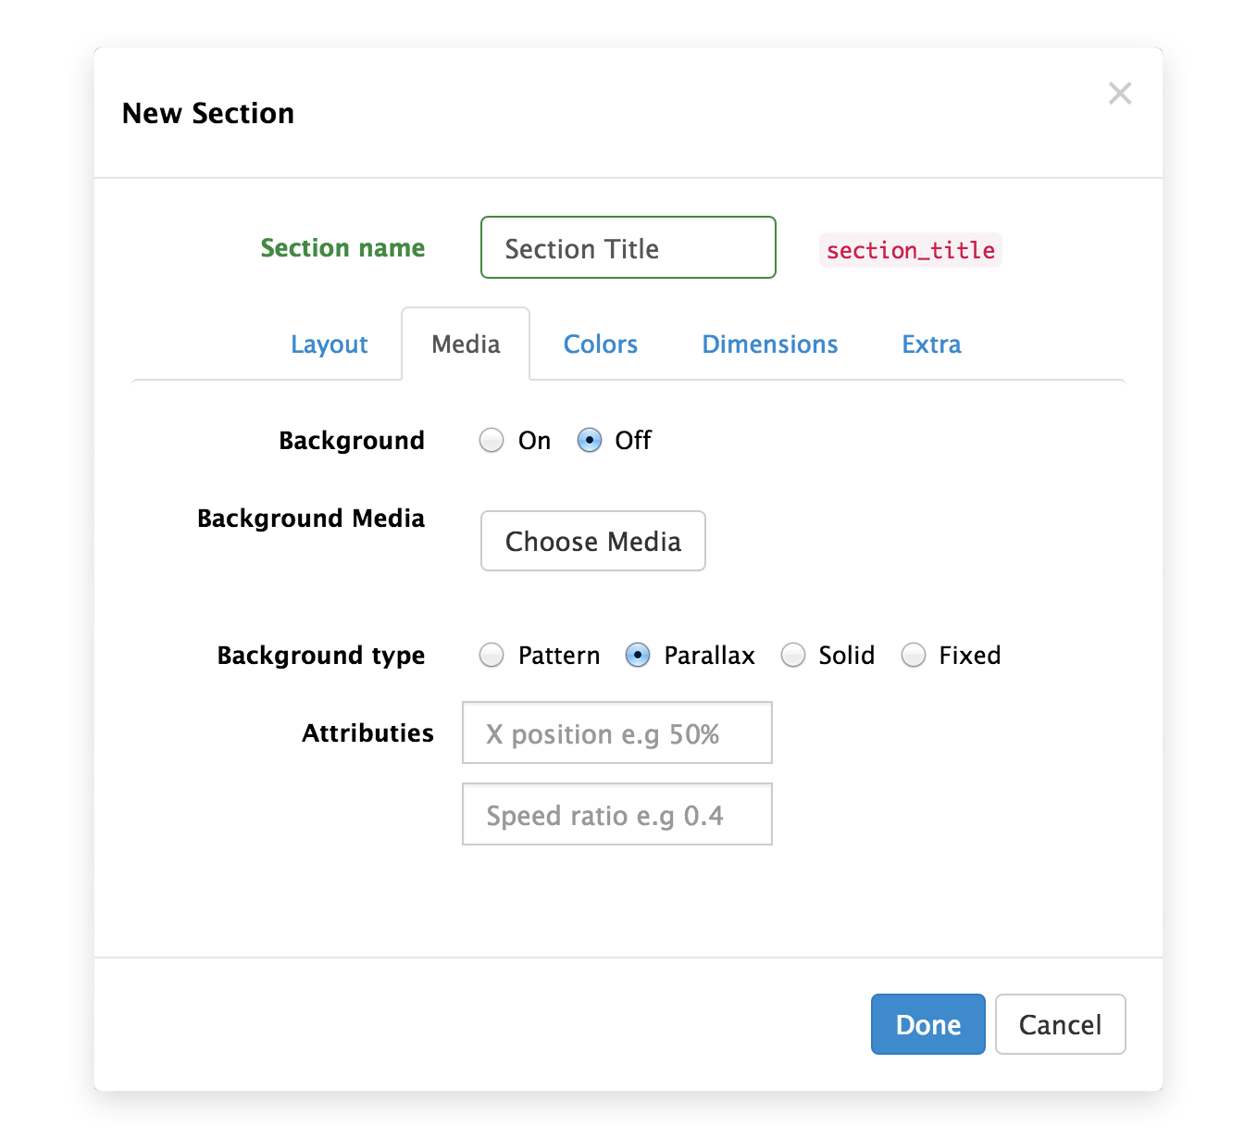The width and height of the screenshot is (1257, 1139).
Task: Choose Pattern as the background type
Action: tap(492, 656)
